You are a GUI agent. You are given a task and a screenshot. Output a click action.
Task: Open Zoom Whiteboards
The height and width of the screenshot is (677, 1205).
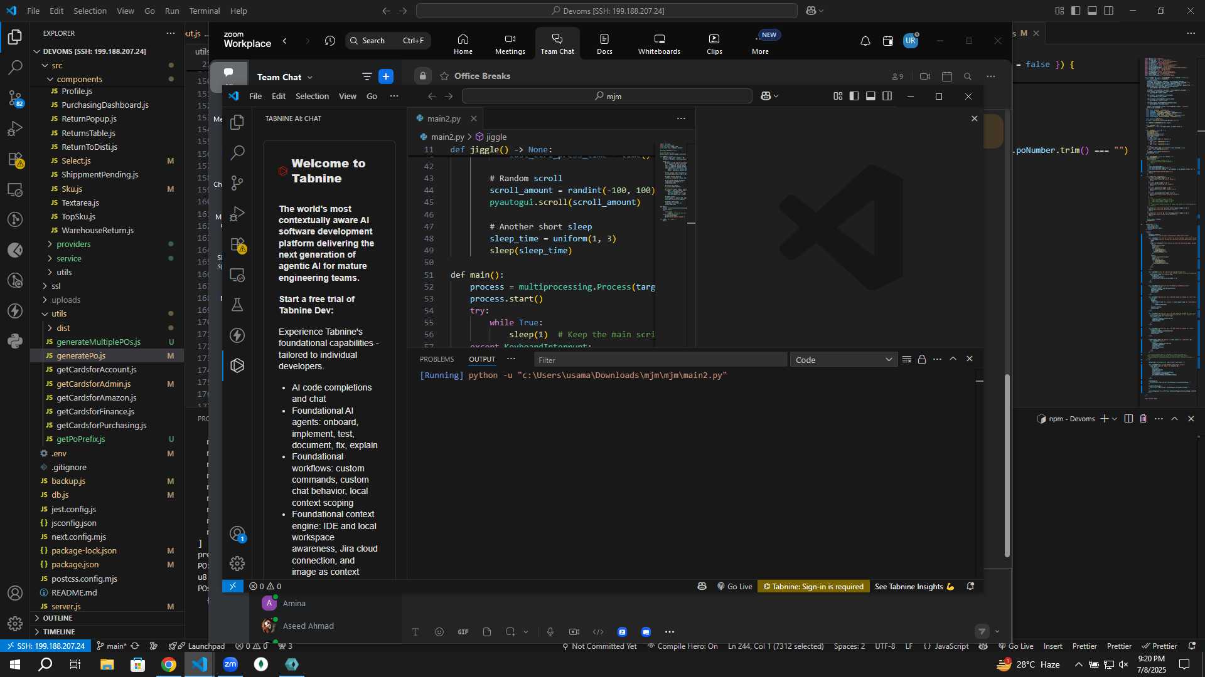[659, 44]
